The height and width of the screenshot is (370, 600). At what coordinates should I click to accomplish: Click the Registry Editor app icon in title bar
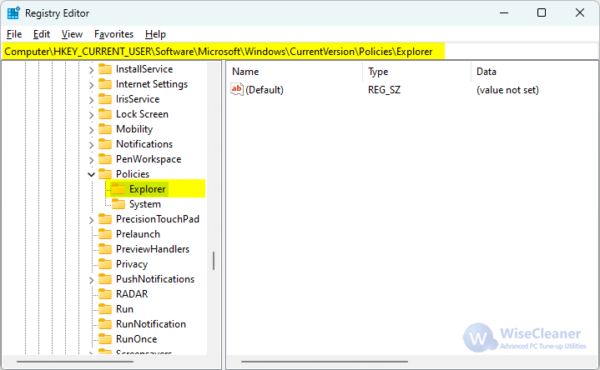13,13
